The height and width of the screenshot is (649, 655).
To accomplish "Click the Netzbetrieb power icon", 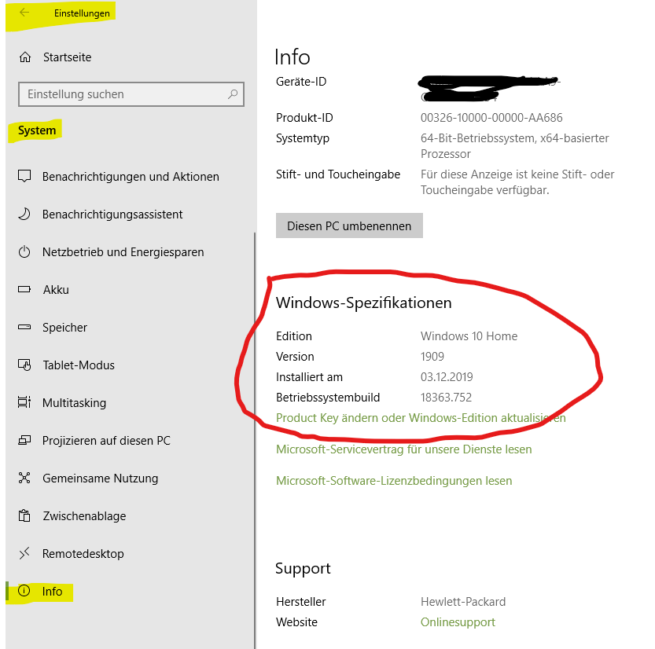I will 24,251.
